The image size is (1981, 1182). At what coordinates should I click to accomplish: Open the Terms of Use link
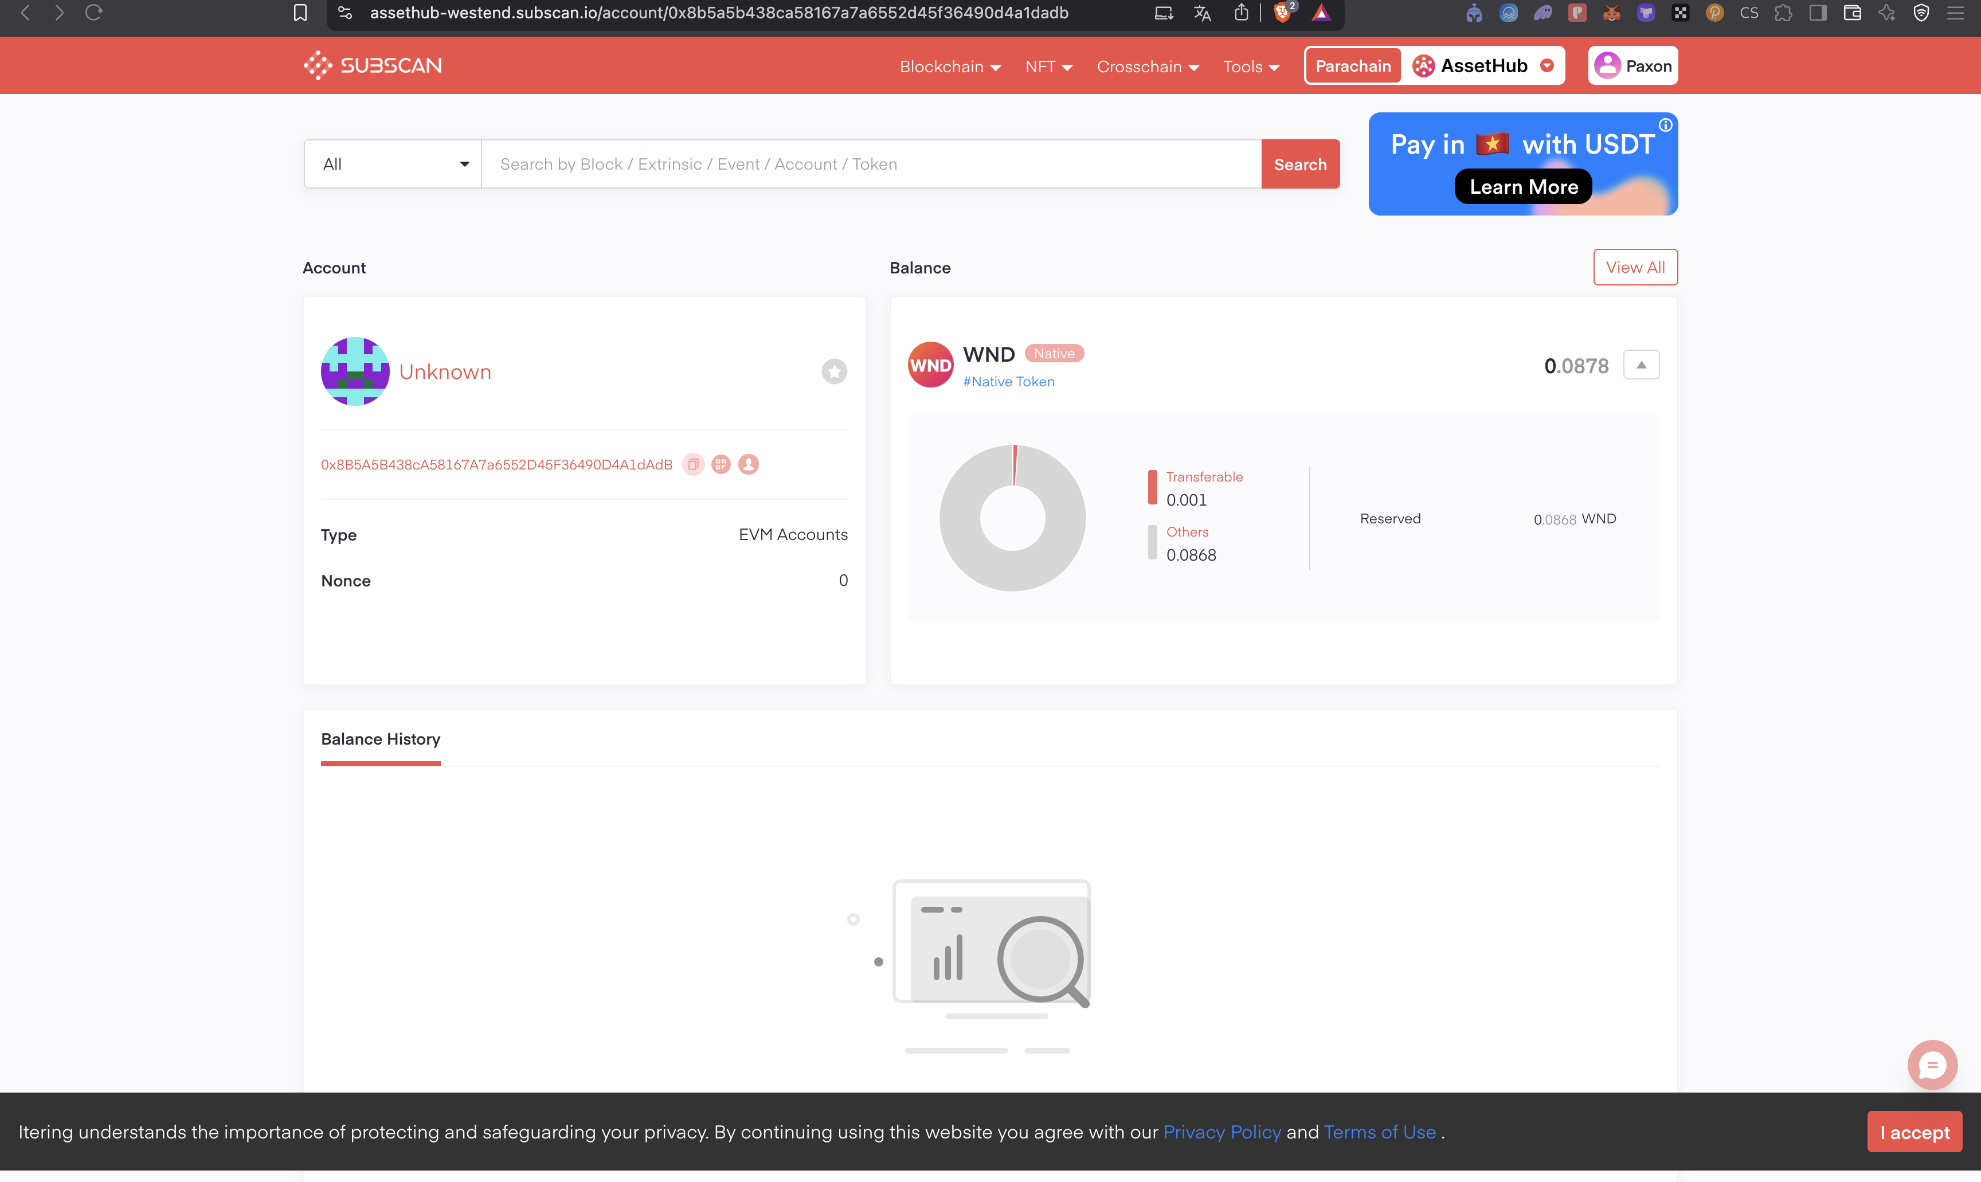click(x=1379, y=1132)
